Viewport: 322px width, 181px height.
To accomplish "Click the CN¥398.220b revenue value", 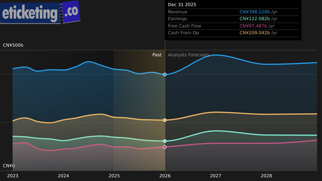I will click(255, 12).
